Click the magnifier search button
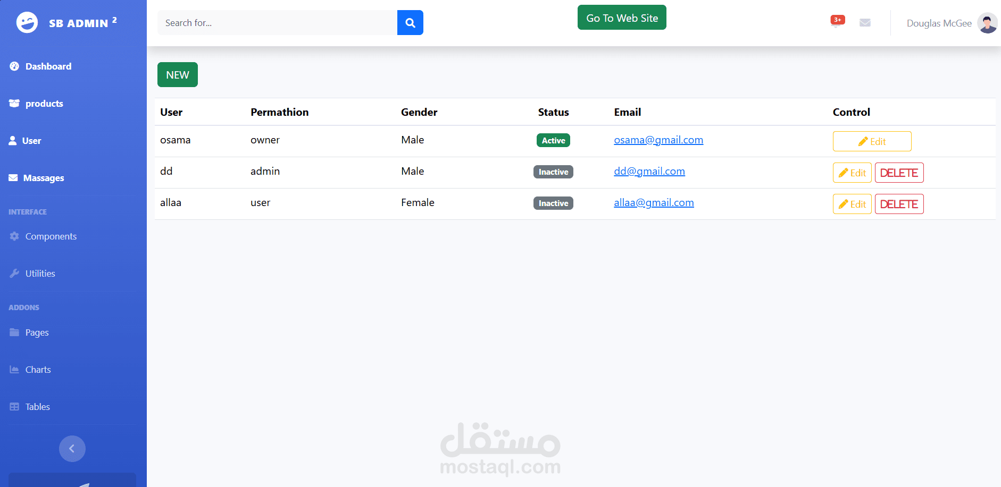 pyautogui.click(x=410, y=22)
